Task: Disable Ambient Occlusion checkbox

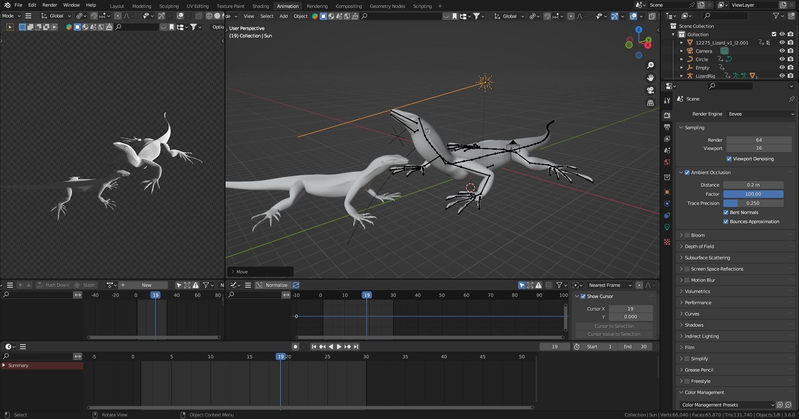Action: pos(687,173)
